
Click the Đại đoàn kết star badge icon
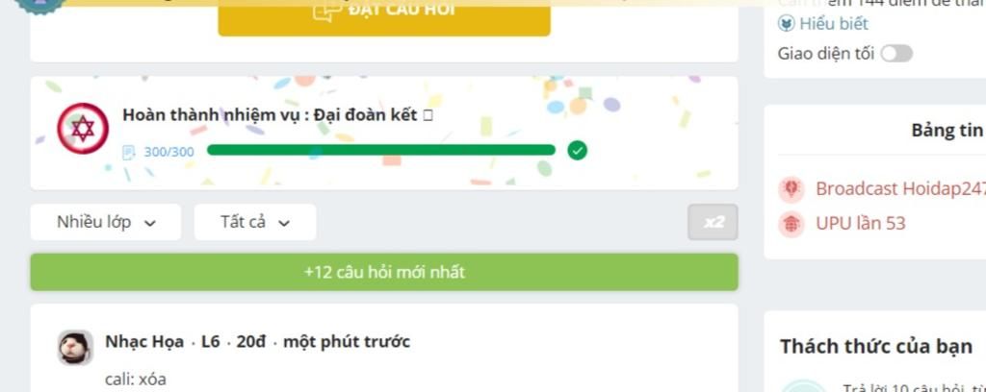(83, 129)
